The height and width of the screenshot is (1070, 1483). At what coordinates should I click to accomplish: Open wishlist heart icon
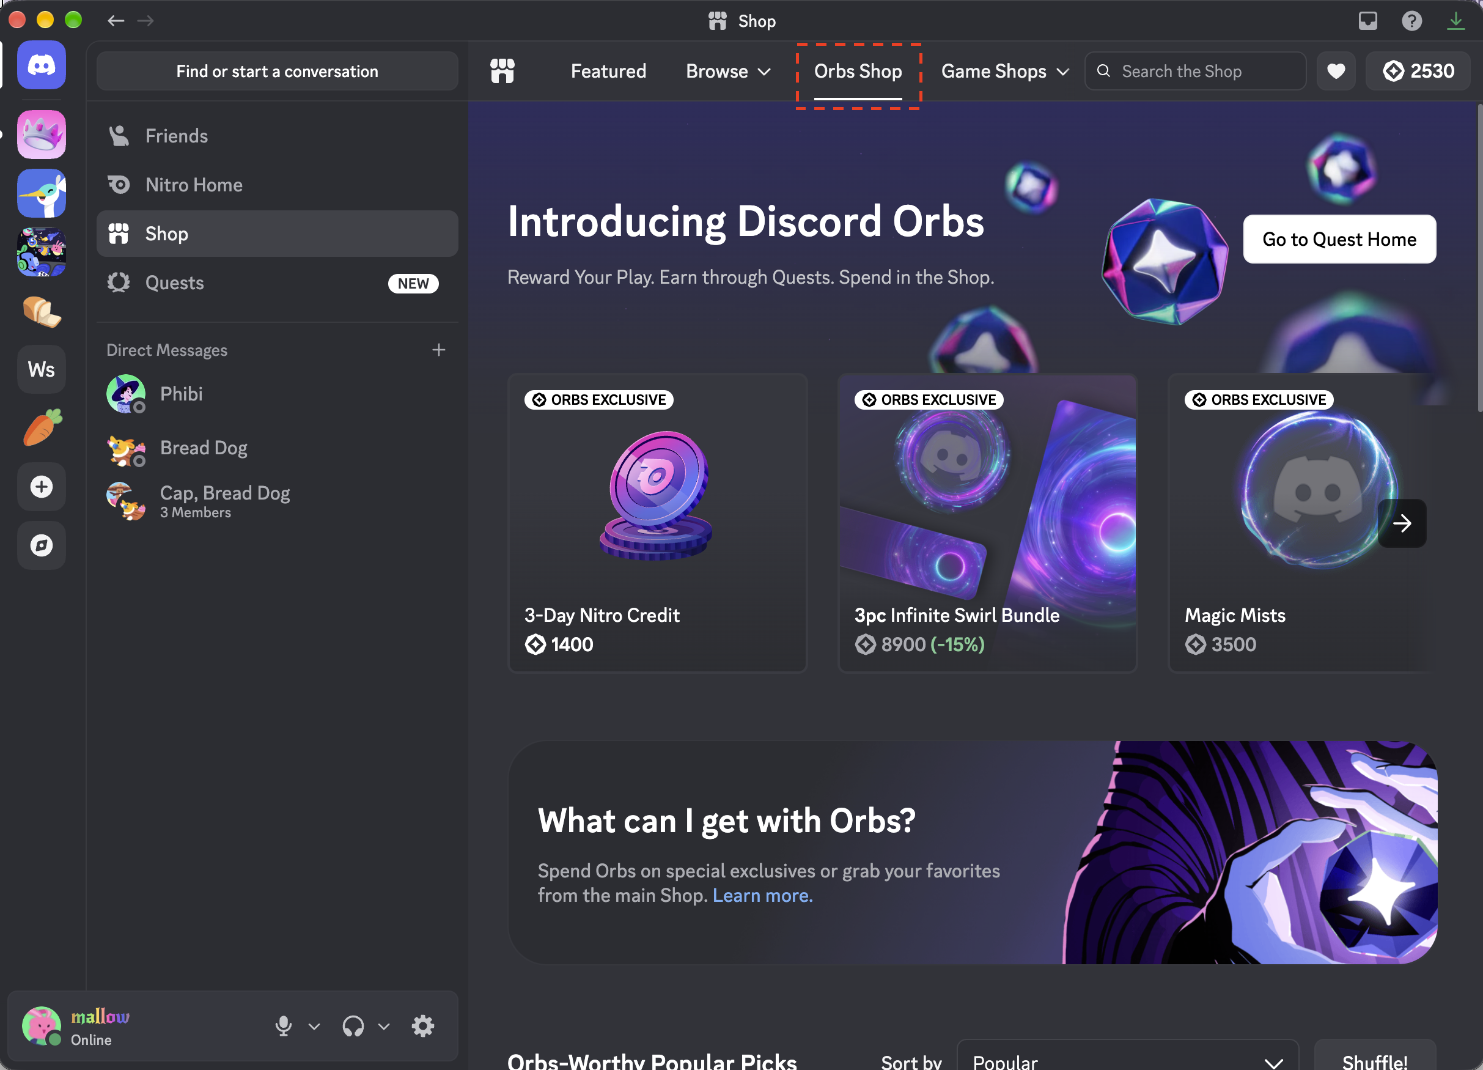tap(1336, 71)
